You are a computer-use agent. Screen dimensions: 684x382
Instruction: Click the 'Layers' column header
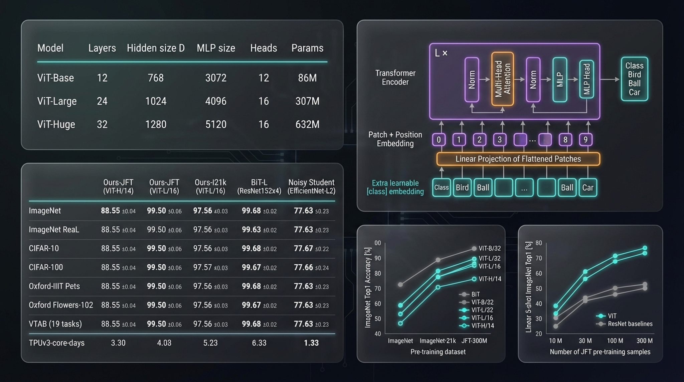(102, 48)
